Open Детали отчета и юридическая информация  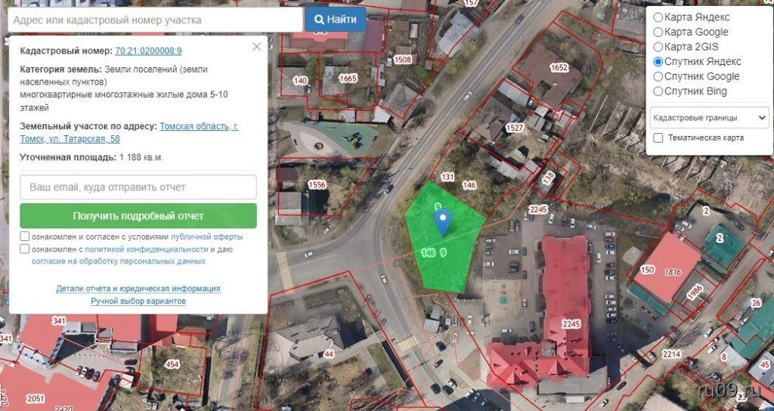point(138,289)
